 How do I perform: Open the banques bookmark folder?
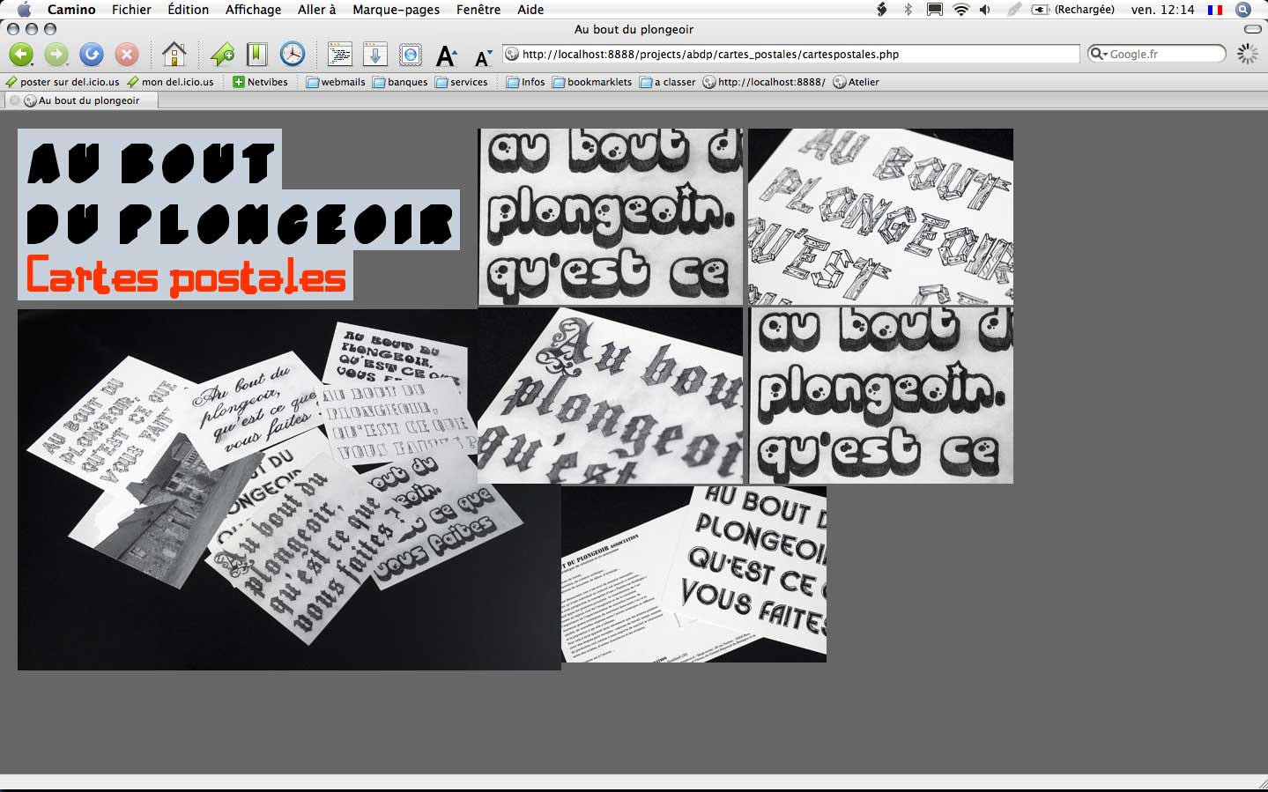pos(400,82)
